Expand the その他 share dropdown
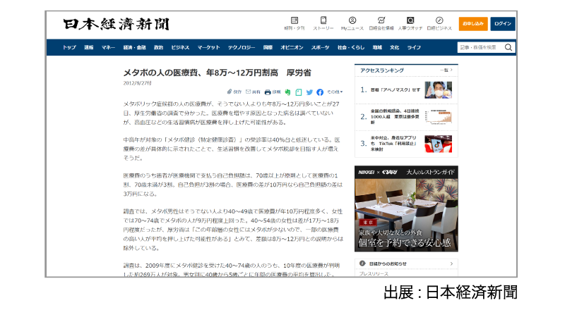This screenshot has width=565, height=336. click(x=335, y=92)
